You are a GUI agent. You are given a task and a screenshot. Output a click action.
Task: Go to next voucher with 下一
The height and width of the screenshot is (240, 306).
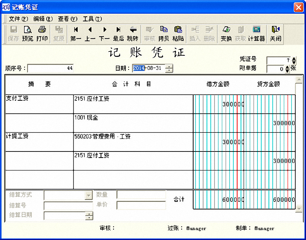[104, 34]
